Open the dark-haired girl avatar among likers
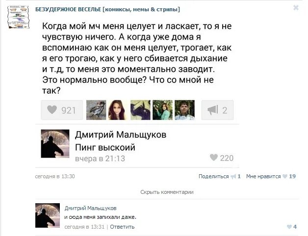The width and height of the screenshot is (308, 236). 118,110
